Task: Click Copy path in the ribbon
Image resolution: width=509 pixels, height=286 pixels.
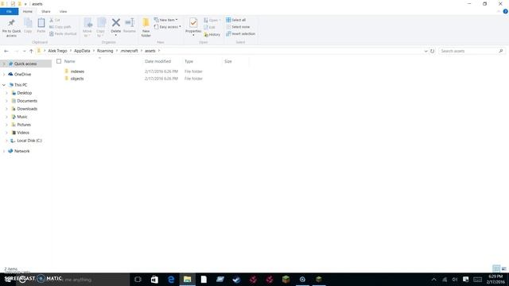Action: tap(60, 27)
